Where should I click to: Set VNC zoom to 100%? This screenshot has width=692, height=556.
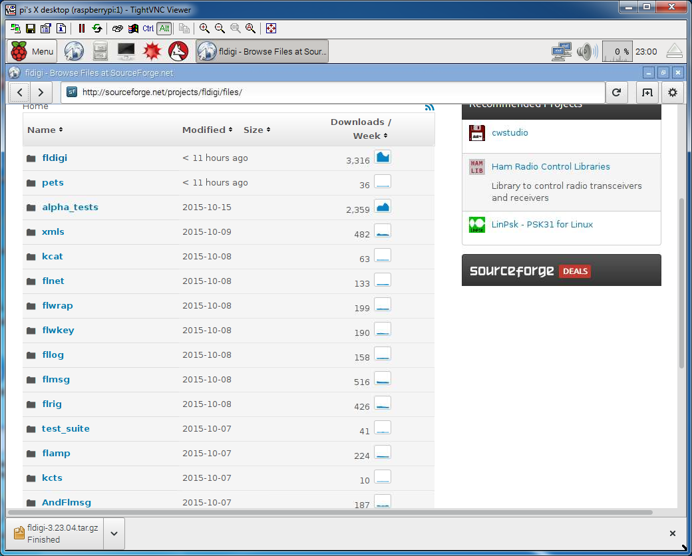(236, 29)
